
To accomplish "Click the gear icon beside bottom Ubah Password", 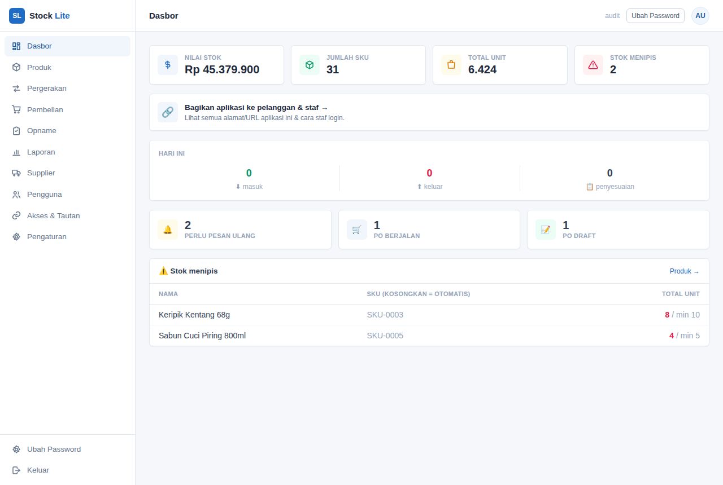I will (x=16, y=449).
